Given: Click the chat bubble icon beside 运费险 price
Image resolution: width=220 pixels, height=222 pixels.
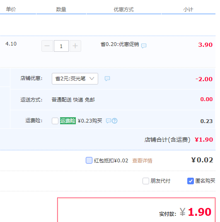Looking at the screenshot, I should click(109, 121).
